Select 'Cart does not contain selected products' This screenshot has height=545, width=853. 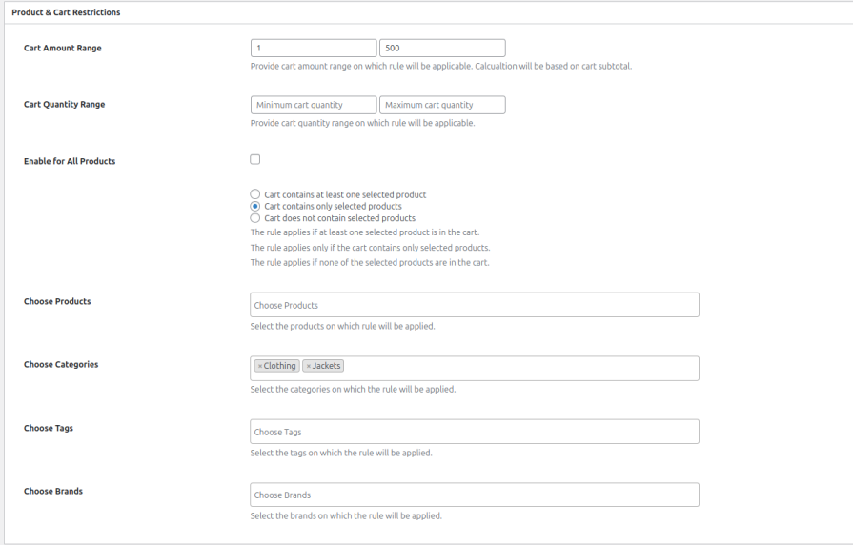[x=254, y=218]
